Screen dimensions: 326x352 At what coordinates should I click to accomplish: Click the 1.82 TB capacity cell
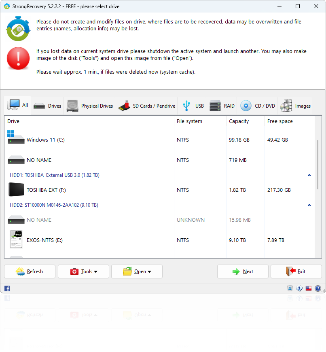pyautogui.click(x=237, y=190)
